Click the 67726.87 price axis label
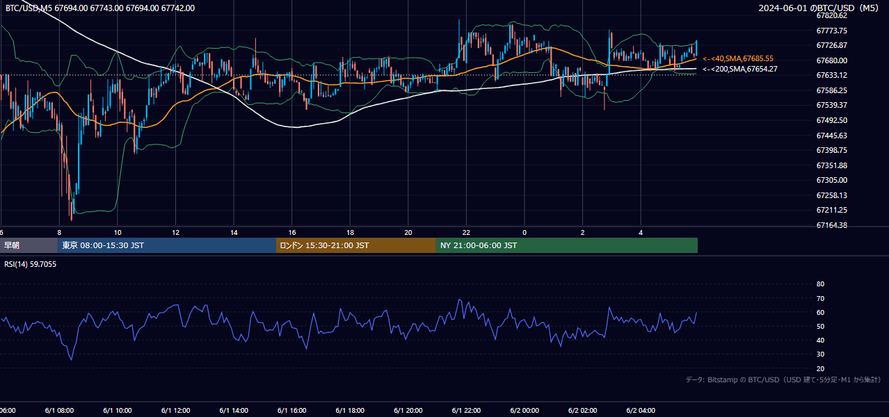Viewport: 889px width, 417px height. [831, 45]
